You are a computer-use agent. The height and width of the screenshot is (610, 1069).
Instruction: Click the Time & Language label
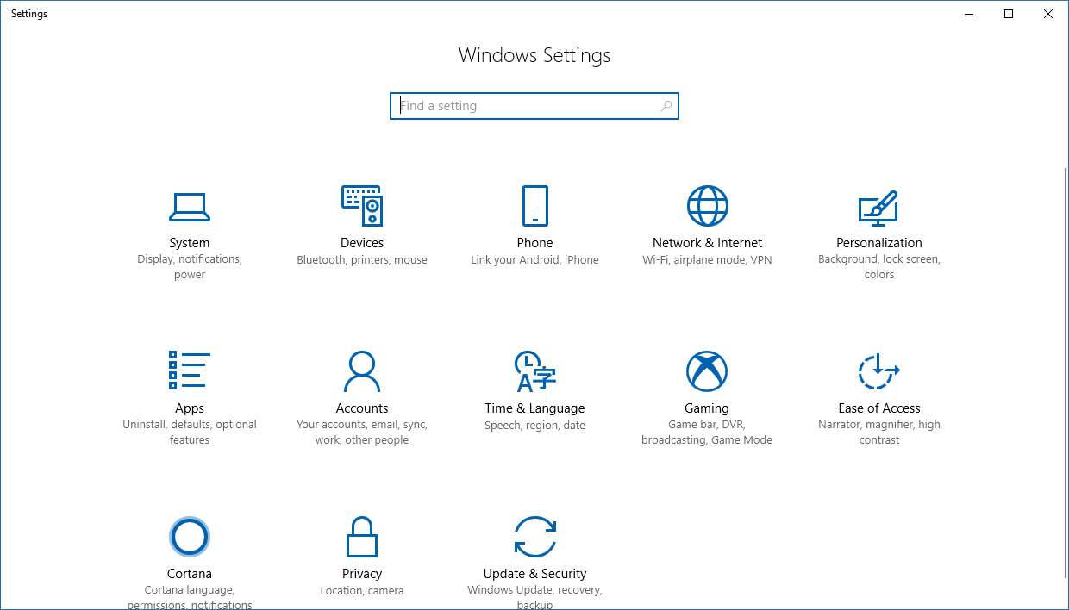pyautogui.click(x=534, y=408)
